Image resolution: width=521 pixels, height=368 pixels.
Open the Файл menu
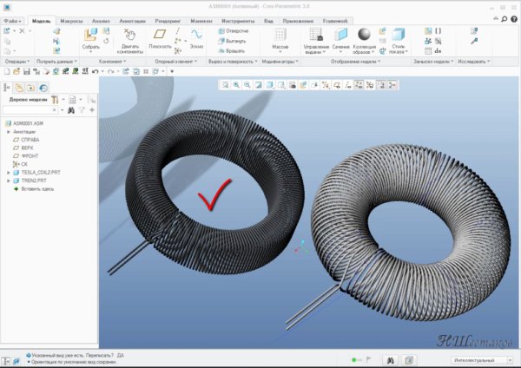pyautogui.click(x=12, y=21)
